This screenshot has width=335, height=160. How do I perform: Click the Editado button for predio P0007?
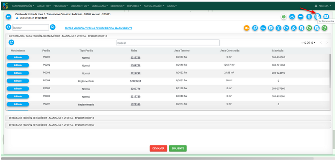click(x=18, y=104)
